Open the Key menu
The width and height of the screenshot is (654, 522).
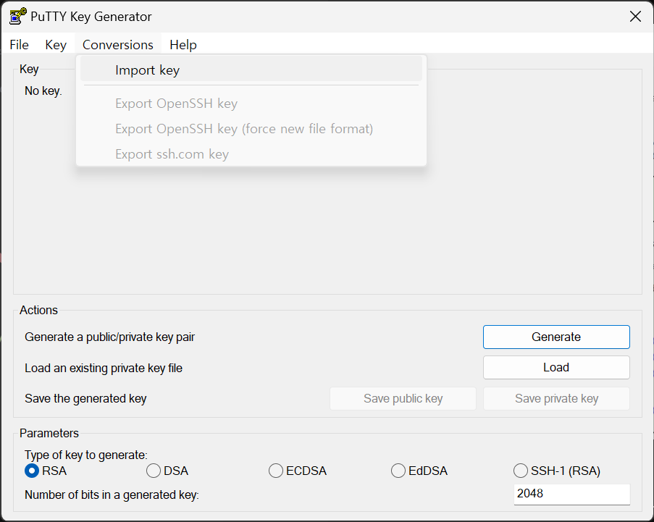(x=56, y=45)
